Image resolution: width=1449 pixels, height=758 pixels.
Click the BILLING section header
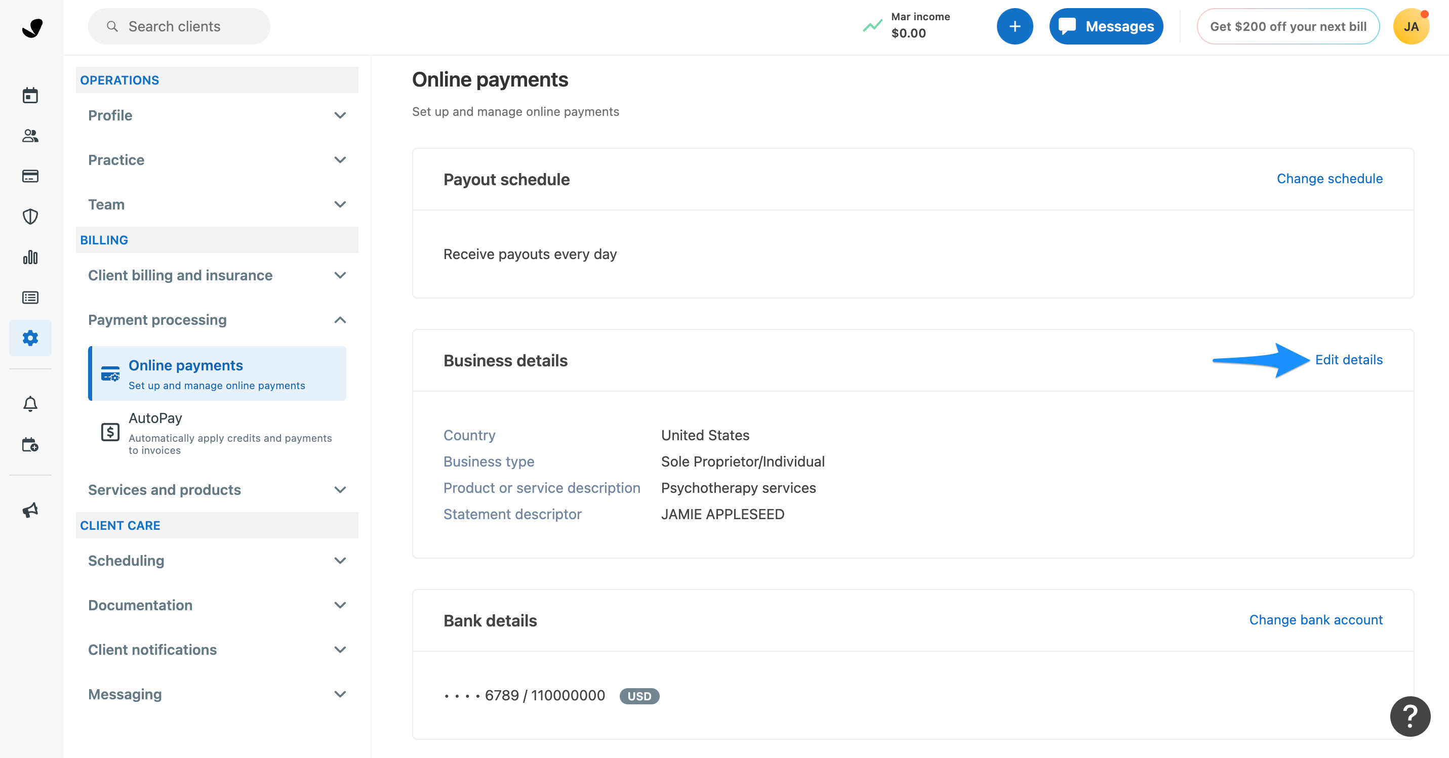point(217,240)
